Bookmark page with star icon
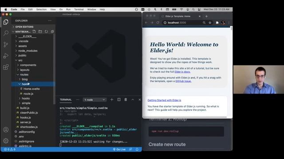 pyautogui.click(x=210, y=23)
